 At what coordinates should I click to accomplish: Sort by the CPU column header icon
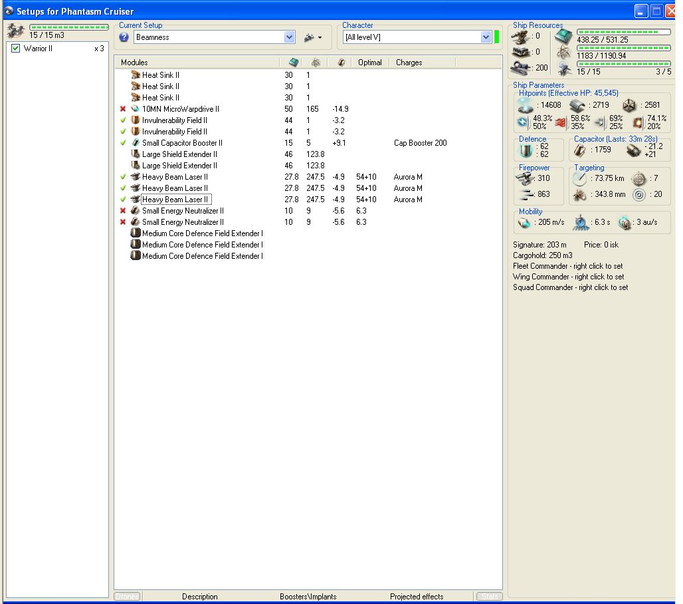[294, 63]
